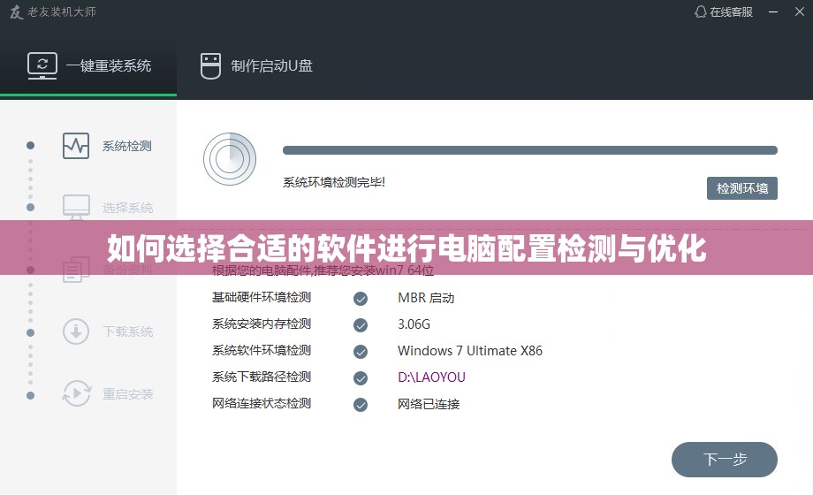Click the reinstall system monitor icon

tap(42, 66)
